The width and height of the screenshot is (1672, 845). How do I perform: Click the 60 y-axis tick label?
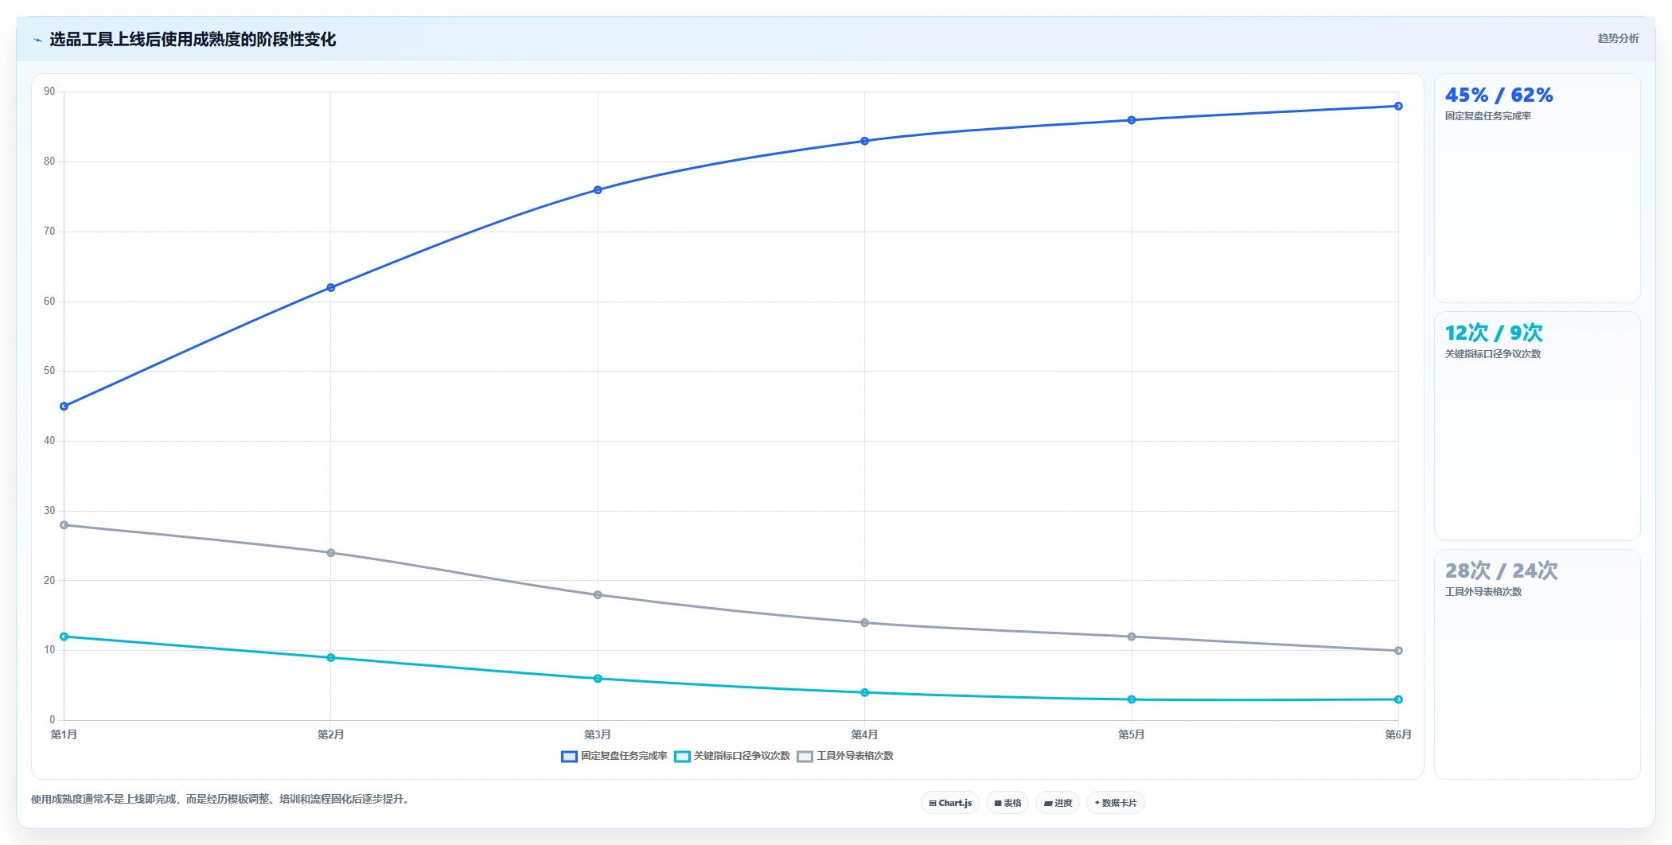[50, 302]
